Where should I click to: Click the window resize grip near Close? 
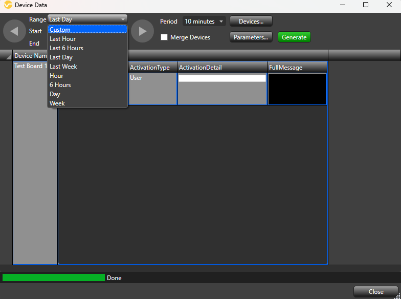[397, 296]
